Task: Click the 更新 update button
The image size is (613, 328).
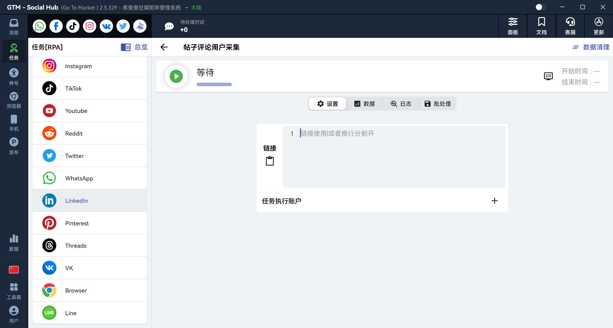Action: pyautogui.click(x=599, y=26)
